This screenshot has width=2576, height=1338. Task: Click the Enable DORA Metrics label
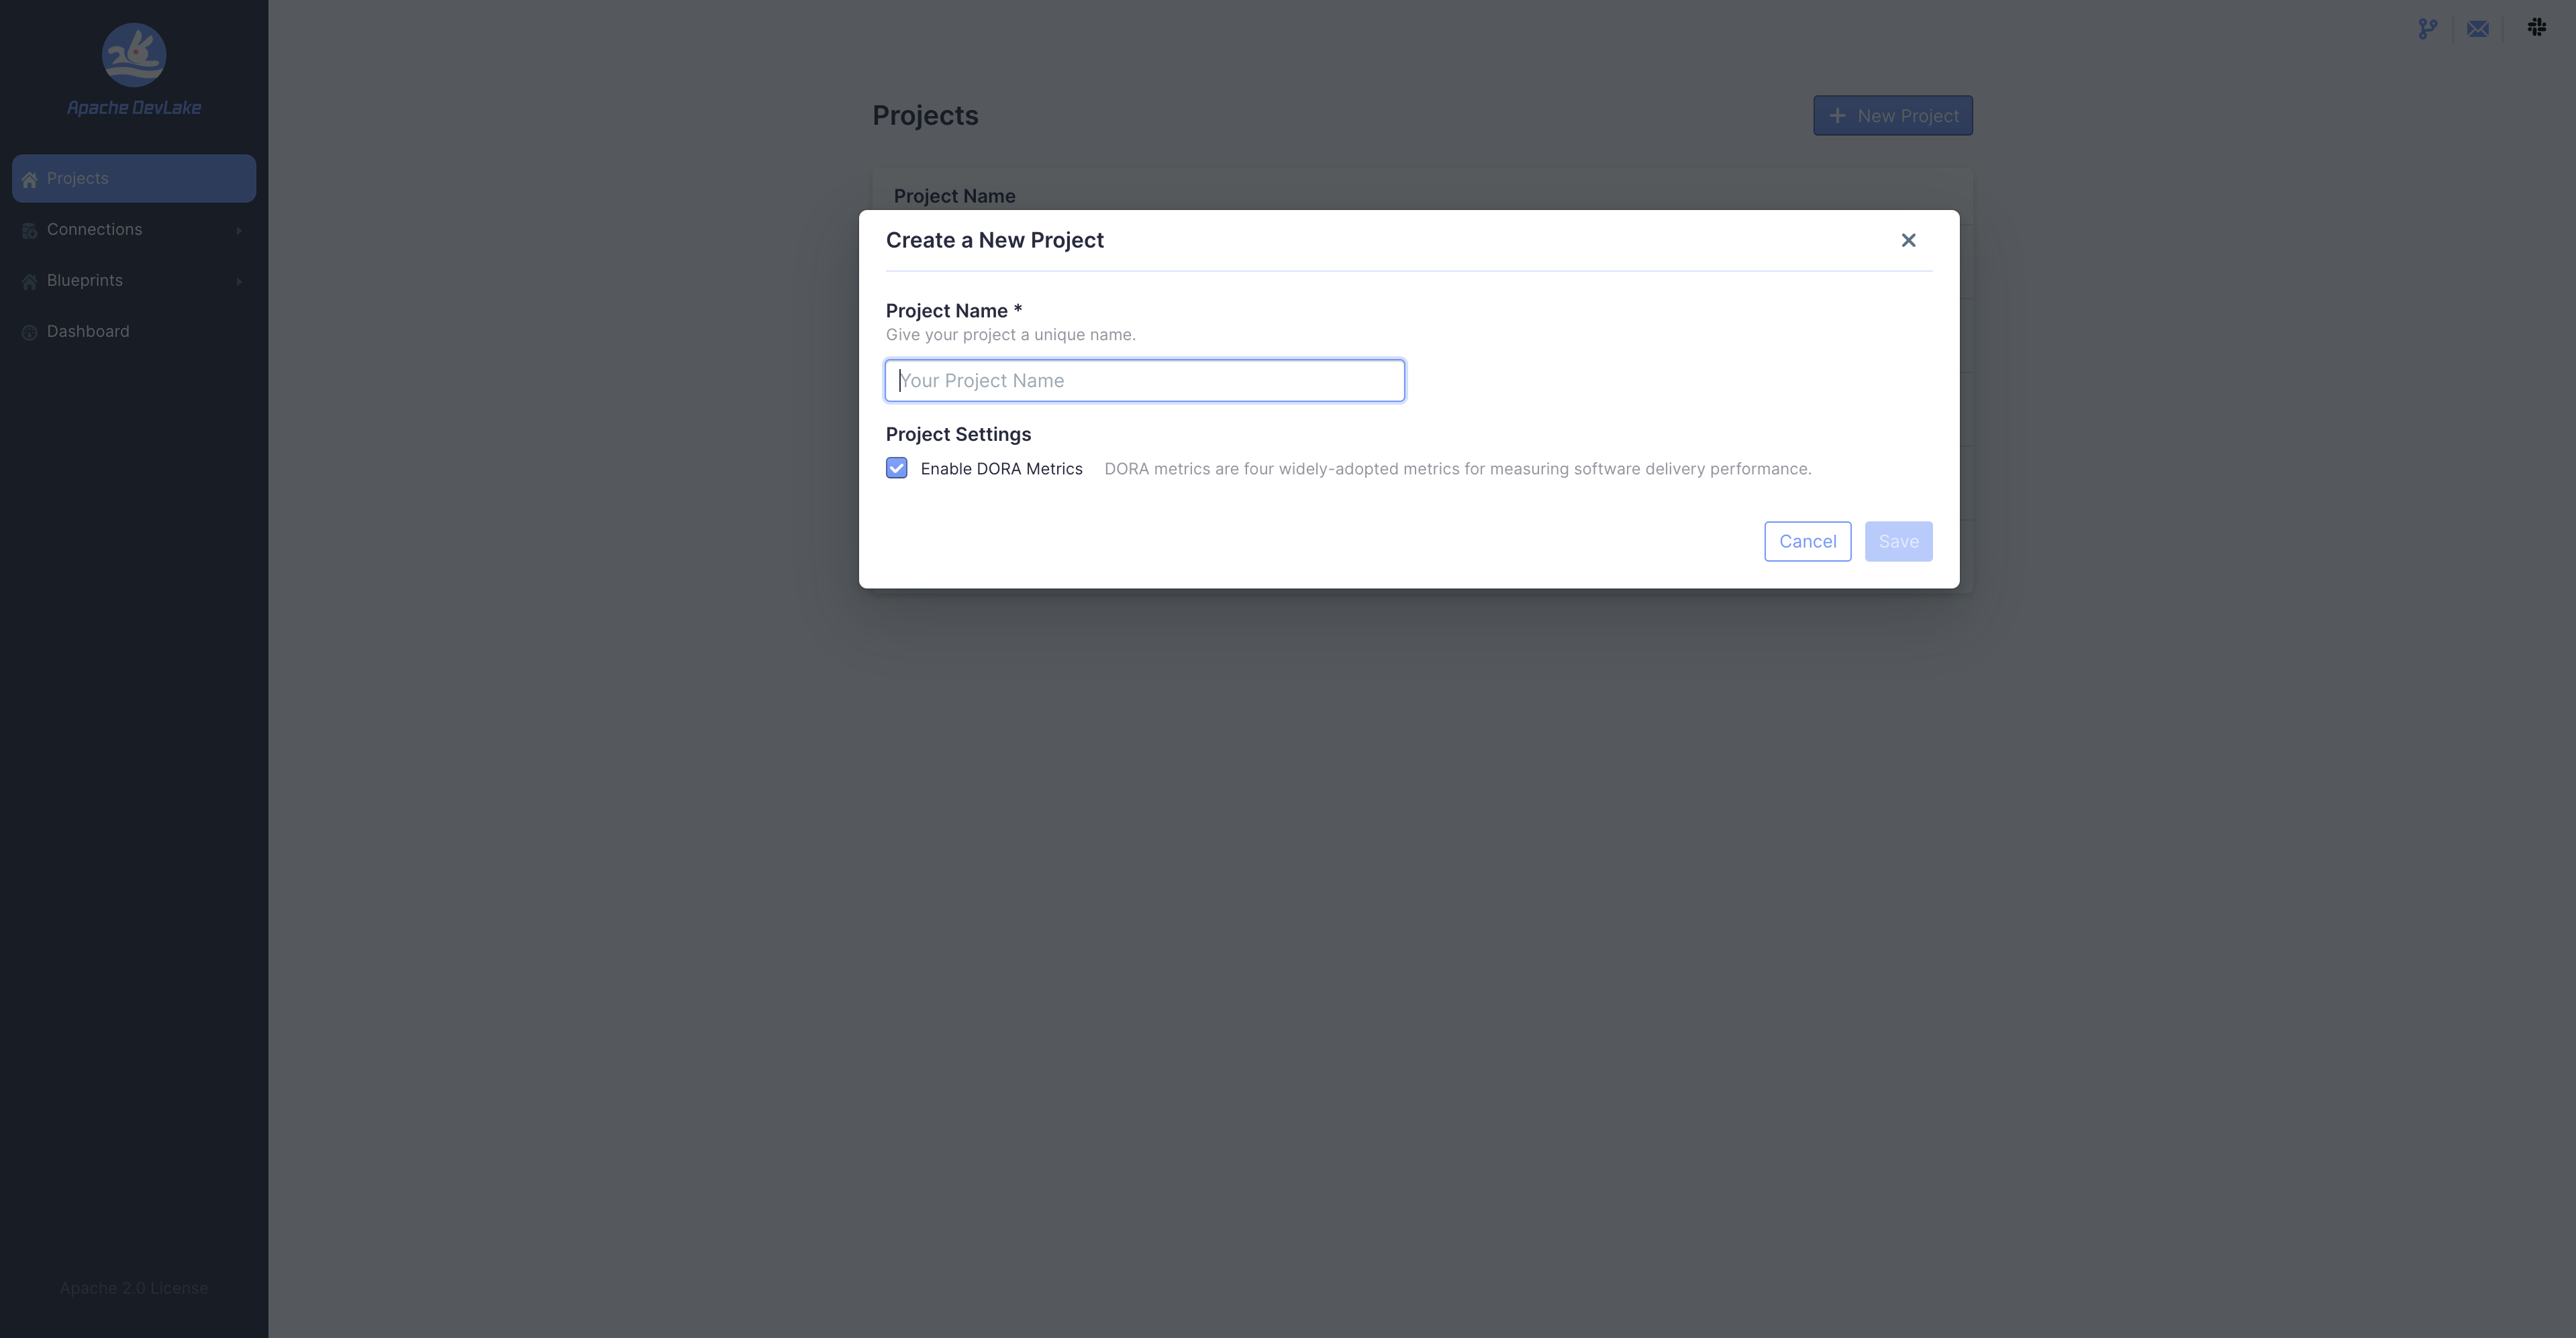[x=1001, y=469]
